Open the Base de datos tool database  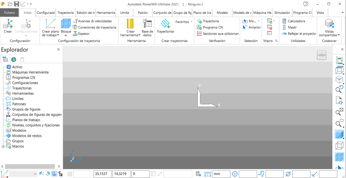tap(147, 28)
